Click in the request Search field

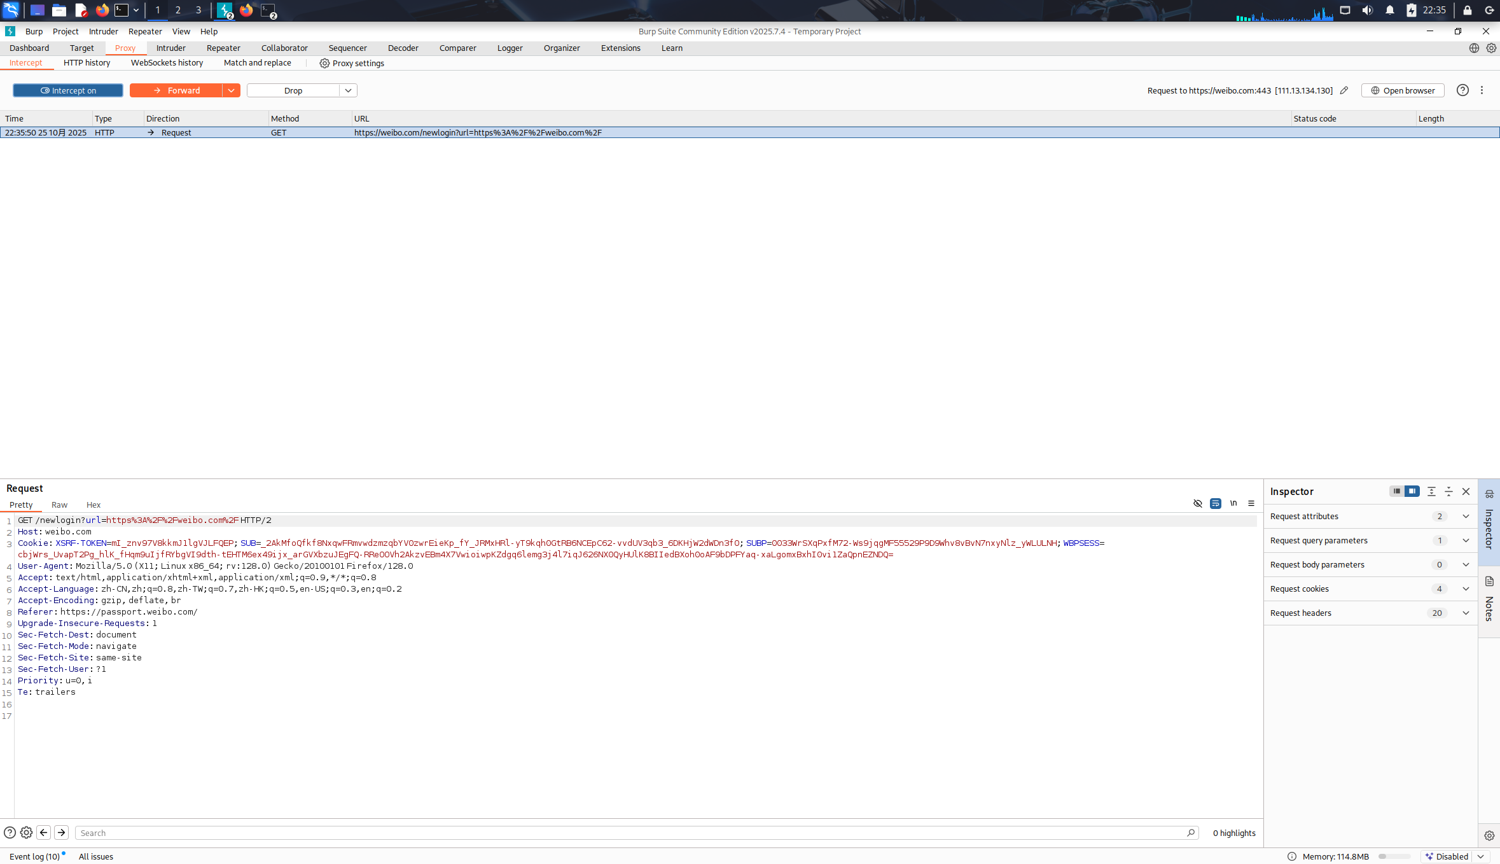pyautogui.click(x=630, y=833)
